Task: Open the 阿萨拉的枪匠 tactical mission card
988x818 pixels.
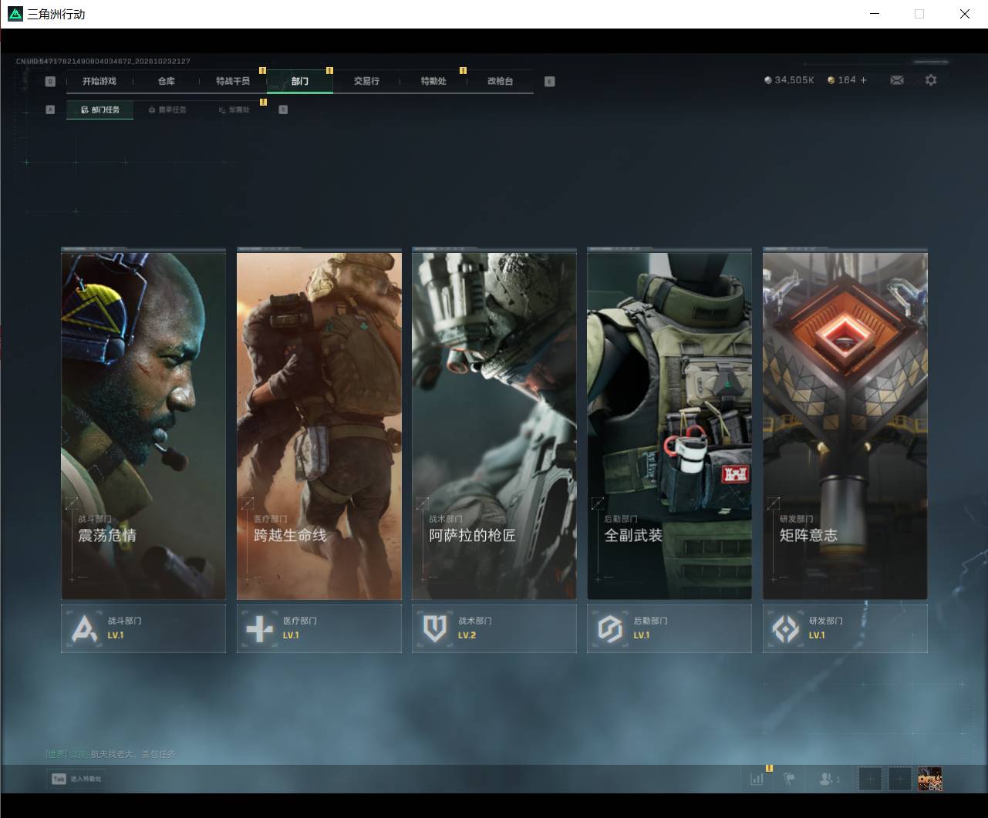Action: tap(494, 424)
